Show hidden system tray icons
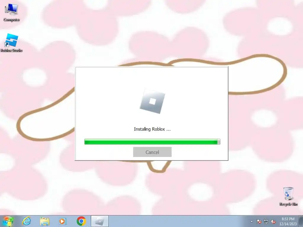Image resolution: width=303 pixels, height=227 pixels. 252,221
